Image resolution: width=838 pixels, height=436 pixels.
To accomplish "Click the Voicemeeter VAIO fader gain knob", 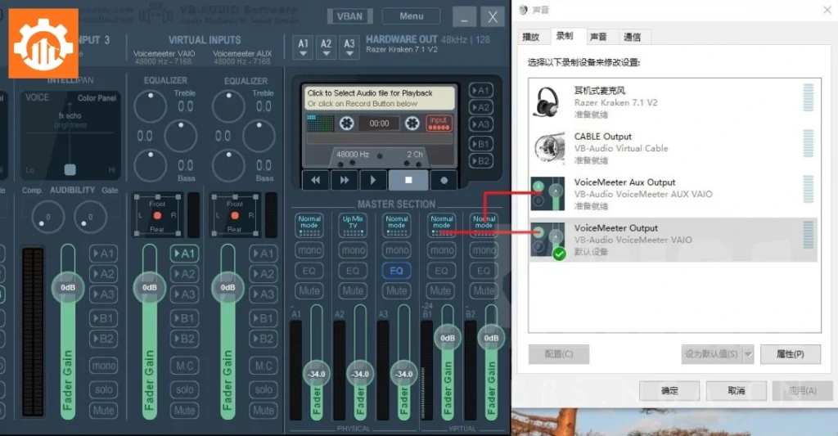I will pyautogui.click(x=149, y=287).
